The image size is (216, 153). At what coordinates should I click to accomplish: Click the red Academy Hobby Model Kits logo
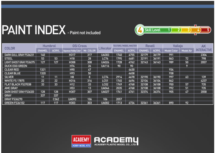[x=81, y=141]
